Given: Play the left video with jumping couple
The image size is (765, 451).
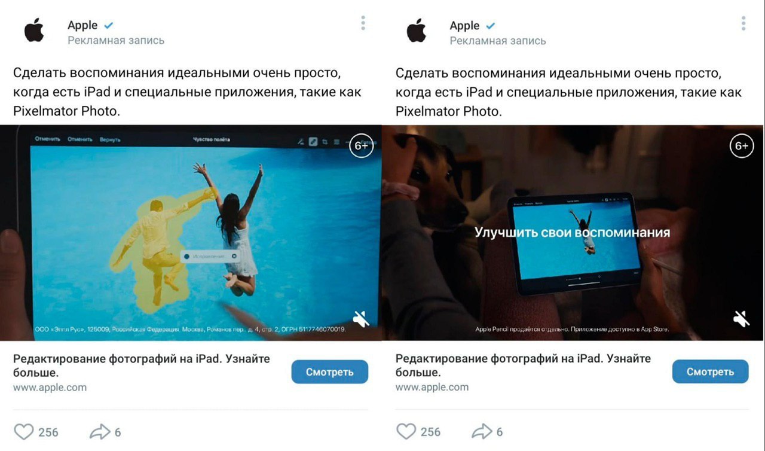Looking at the screenshot, I should 191,233.
